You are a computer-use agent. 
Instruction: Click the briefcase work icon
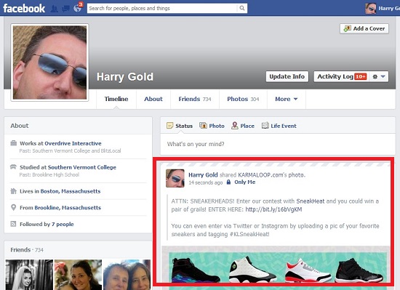[14, 143]
